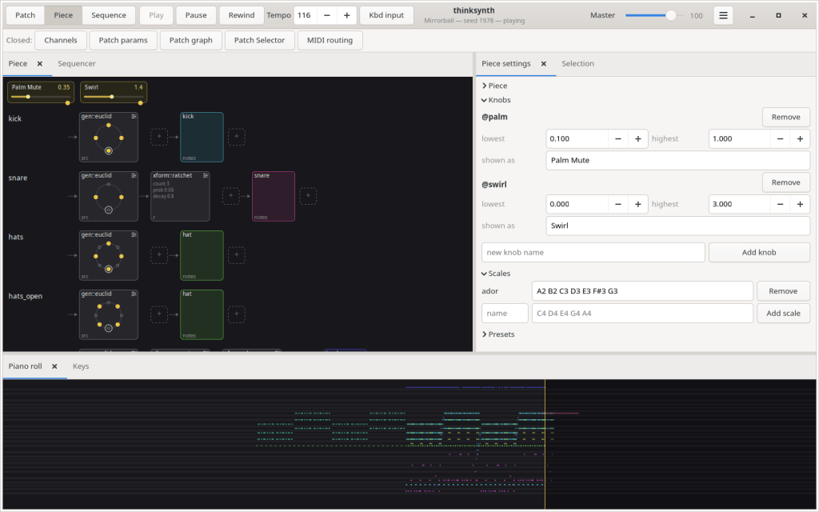Remove the ador scale
Image resolution: width=819 pixels, height=512 pixels.
[x=783, y=291]
